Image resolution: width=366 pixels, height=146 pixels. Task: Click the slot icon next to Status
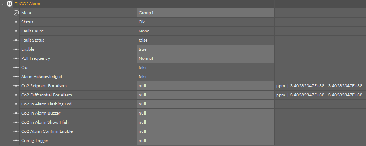click(16, 22)
